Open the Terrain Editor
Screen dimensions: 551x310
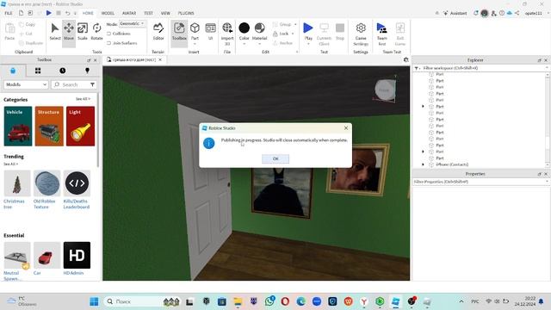tap(158, 31)
